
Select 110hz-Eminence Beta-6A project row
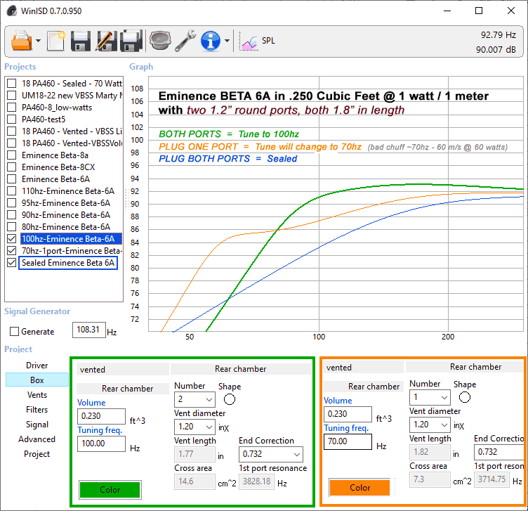68,191
